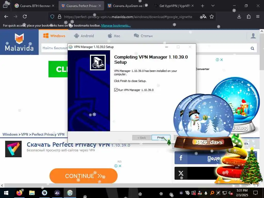Image resolution: width=264 pixels, height=198 pixels.
Task: Click the VPN Manager installer taskbar icon
Action: [x=70, y=193]
